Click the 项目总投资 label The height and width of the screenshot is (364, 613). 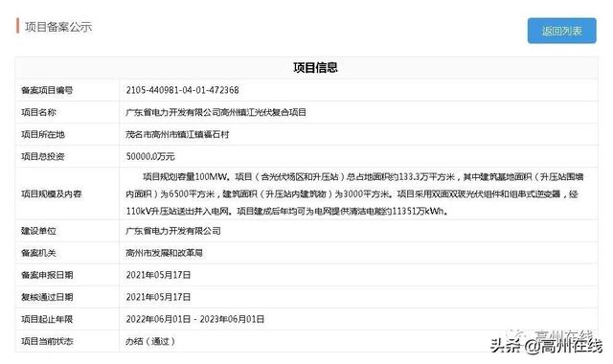[x=42, y=156]
